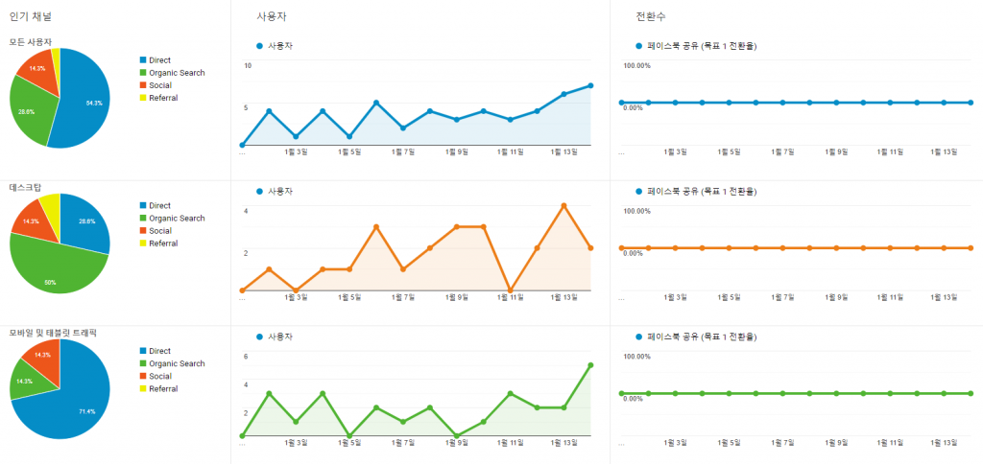Select 페이스북 공유 legend dot in 데스크탑 conversion chart
Viewport: 983px width, 464px height.
click(x=639, y=192)
